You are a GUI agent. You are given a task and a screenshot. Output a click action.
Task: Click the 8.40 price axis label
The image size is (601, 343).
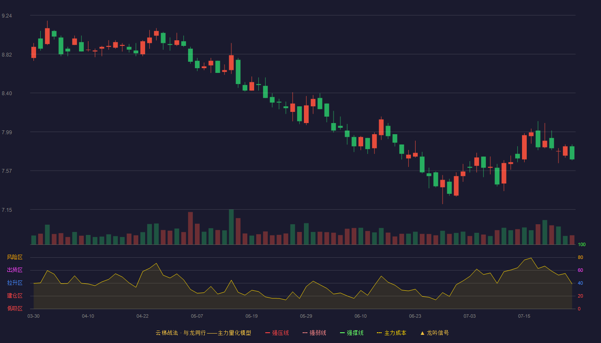click(x=7, y=93)
